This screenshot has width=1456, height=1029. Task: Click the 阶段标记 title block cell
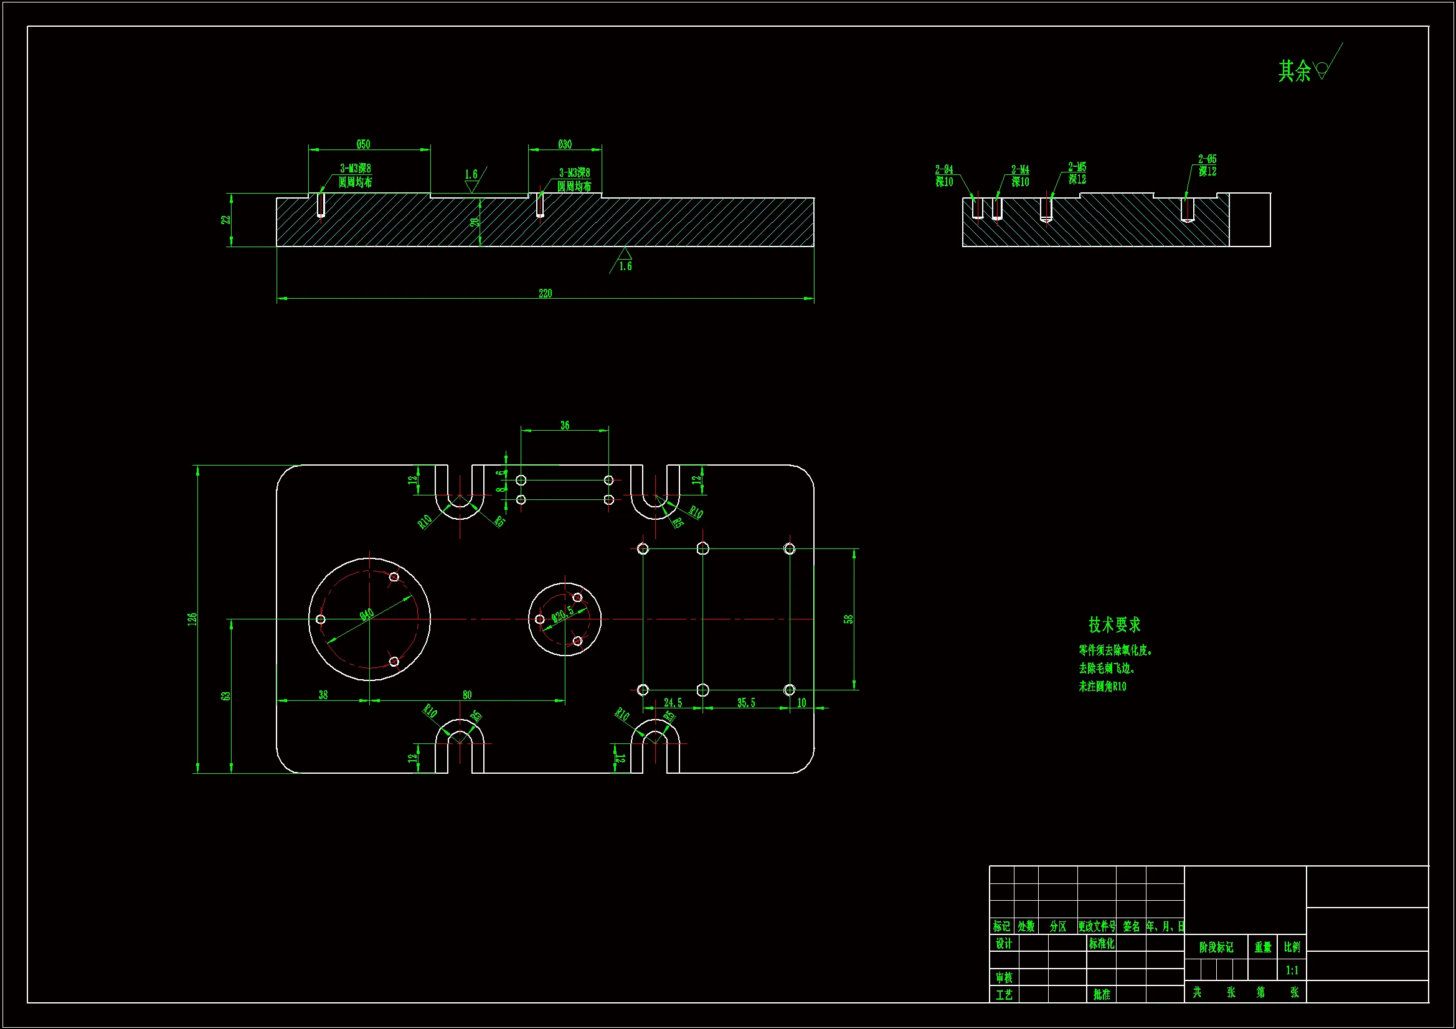pos(1216,947)
